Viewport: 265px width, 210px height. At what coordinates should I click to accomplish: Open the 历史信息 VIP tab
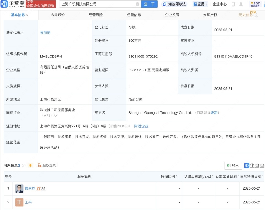point(246,15)
